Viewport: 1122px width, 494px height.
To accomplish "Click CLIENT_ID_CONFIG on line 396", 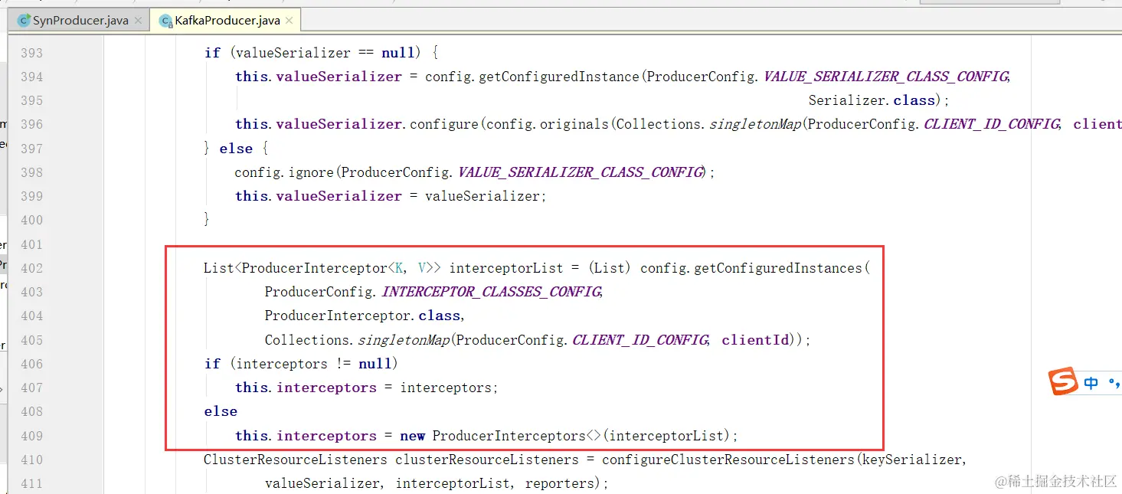I will coord(991,124).
